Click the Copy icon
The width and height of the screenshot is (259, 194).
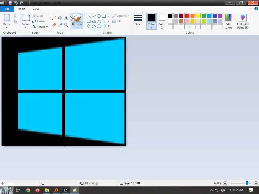click(x=15, y=21)
